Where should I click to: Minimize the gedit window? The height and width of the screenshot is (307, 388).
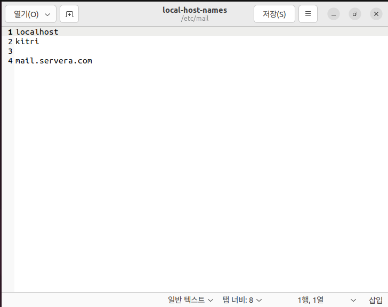334,14
